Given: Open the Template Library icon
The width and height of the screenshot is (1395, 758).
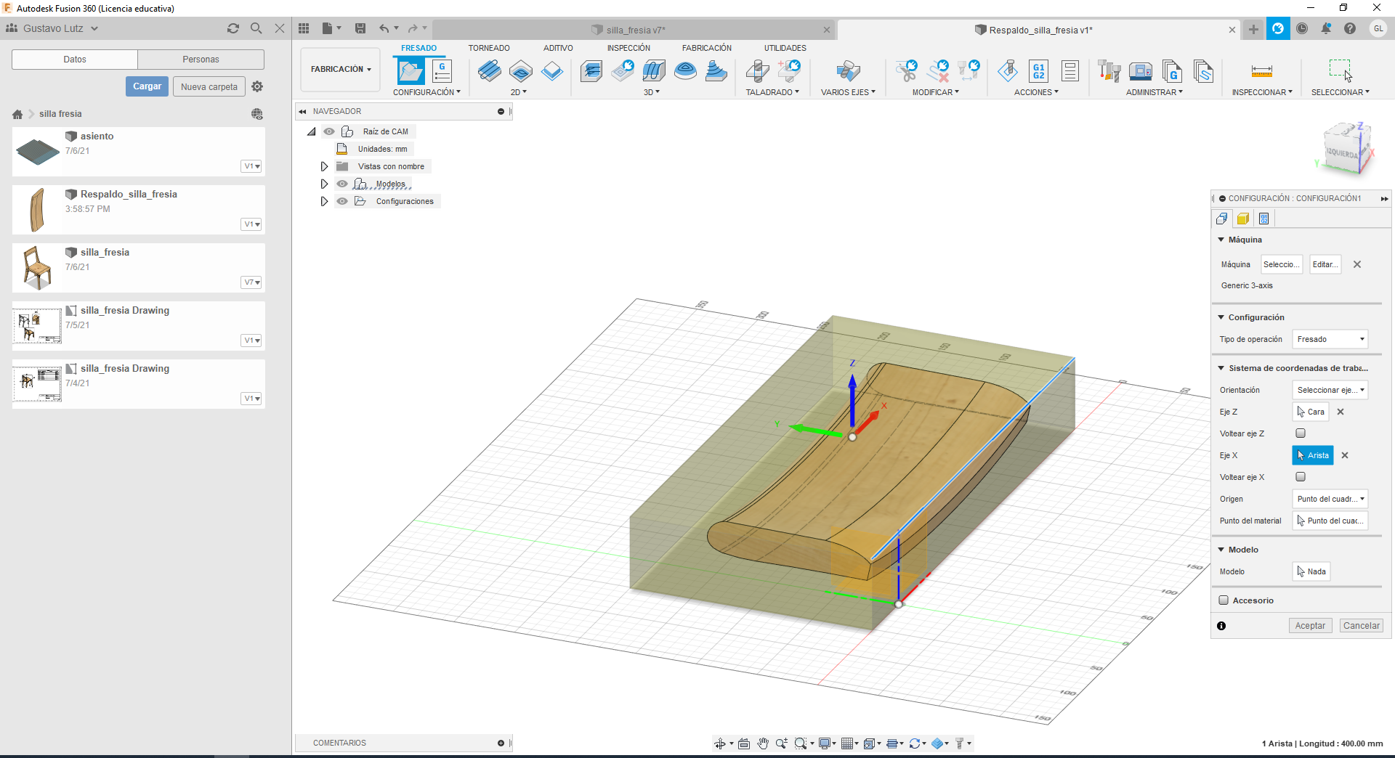Looking at the screenshot, I should pos(1203,71).
